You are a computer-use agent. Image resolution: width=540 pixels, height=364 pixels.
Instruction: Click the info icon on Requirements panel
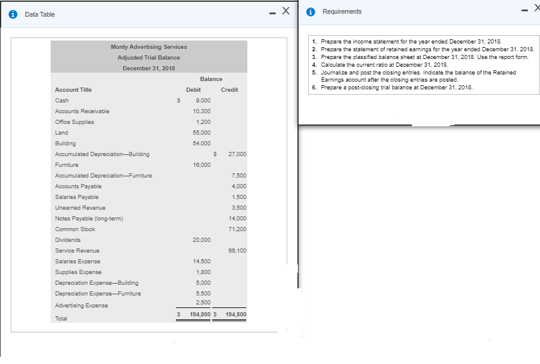pyautogui.click(x=310, y=11)
